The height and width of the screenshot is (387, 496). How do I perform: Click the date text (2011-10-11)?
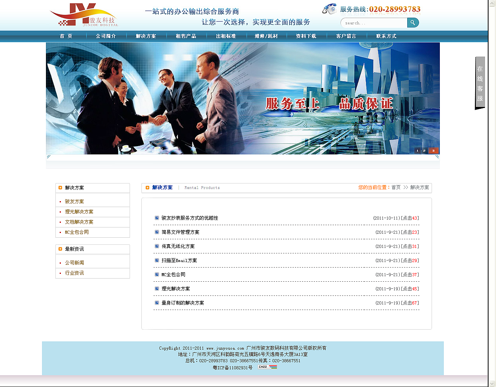(x=386, y=218)
